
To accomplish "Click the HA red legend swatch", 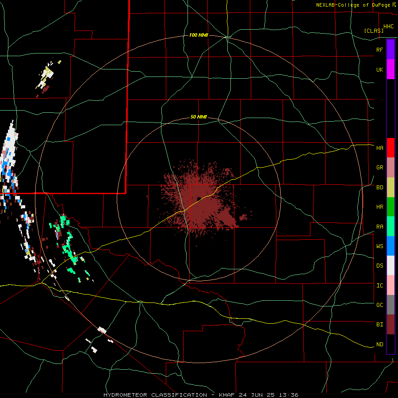I will click(390, 148).
